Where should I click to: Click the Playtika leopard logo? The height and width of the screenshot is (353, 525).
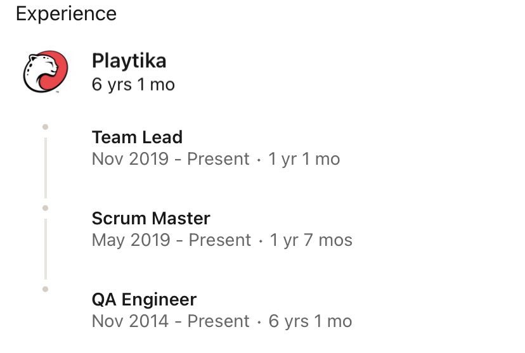point(45,72)
